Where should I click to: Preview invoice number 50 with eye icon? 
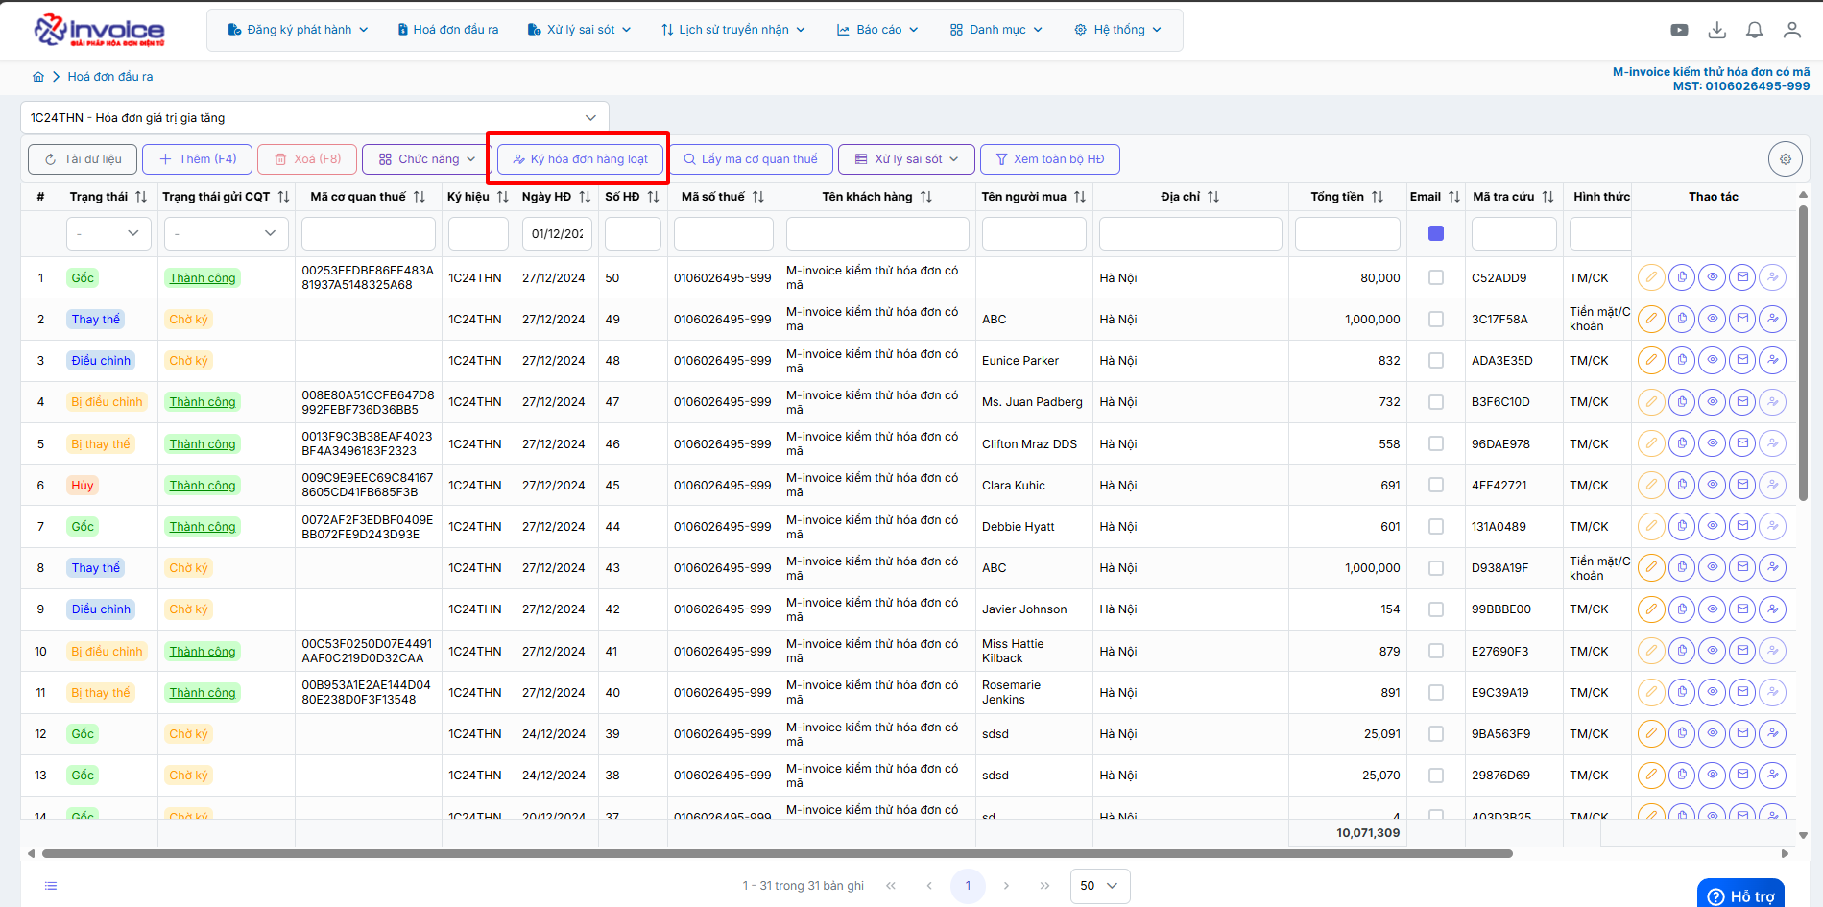point(1712,277)
